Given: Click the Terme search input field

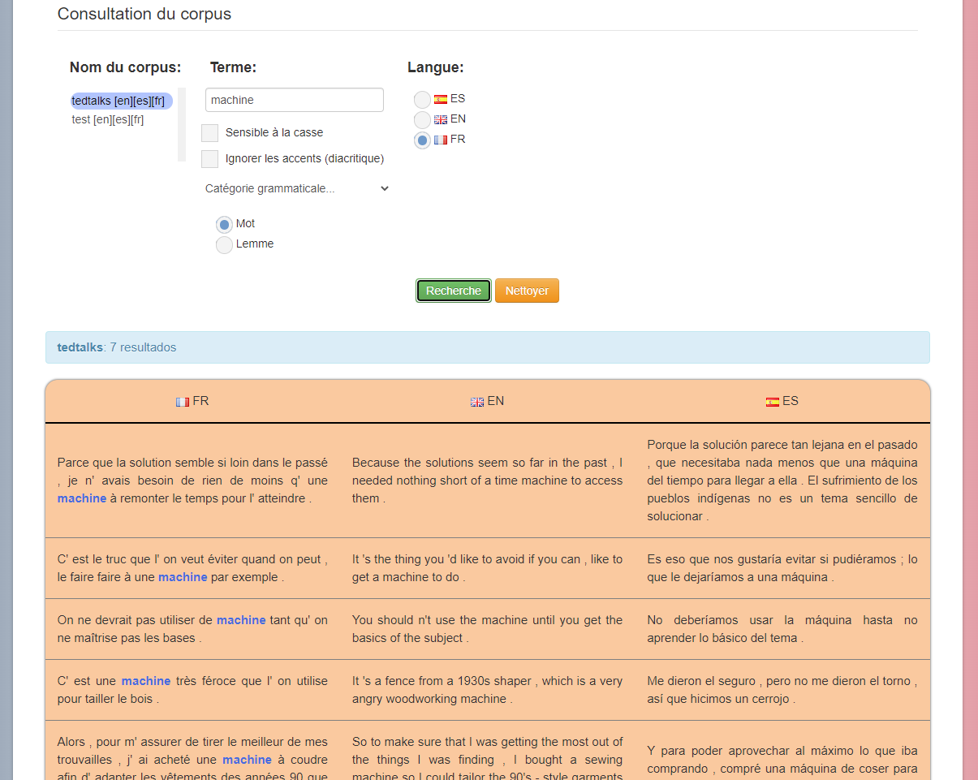Looking at the screenshot, I should pos(294,100).
